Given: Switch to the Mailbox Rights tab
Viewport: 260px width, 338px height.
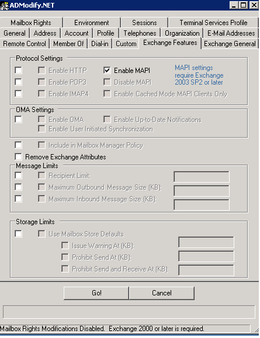Looking at the screenshot, I should point(31,23).
